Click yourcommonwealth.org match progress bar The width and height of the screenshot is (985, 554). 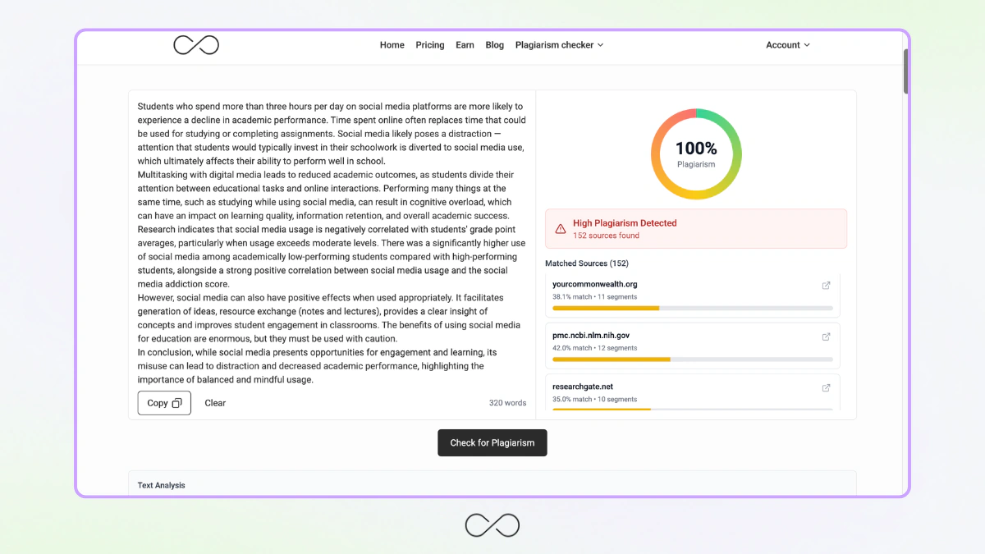click(x=693, y=308)
